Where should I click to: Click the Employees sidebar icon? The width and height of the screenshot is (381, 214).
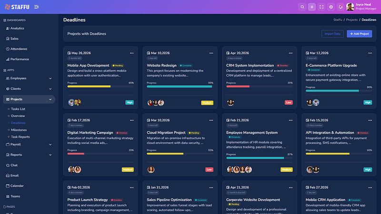pyautogui.click(x=8, y=78)
